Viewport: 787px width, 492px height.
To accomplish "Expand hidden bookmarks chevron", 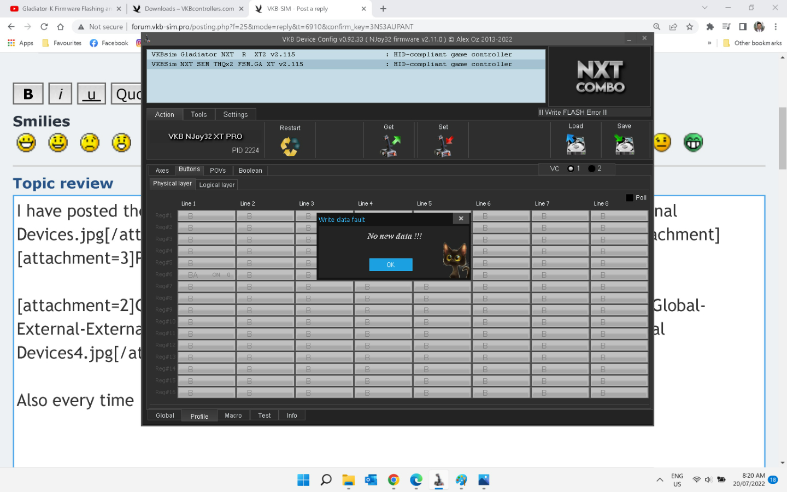I will click(709, 43).
